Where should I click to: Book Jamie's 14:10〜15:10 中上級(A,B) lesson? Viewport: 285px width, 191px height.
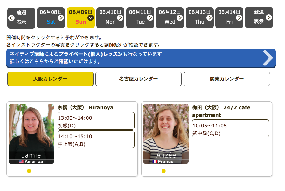pos(96,139)
